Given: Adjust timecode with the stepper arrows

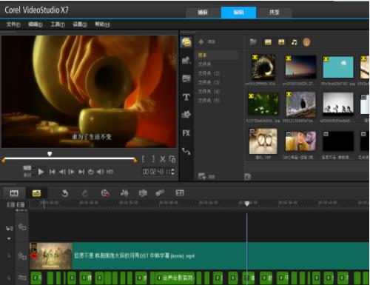Looking at the screenshot, I should pyautogui.click(x=172, y=172).
